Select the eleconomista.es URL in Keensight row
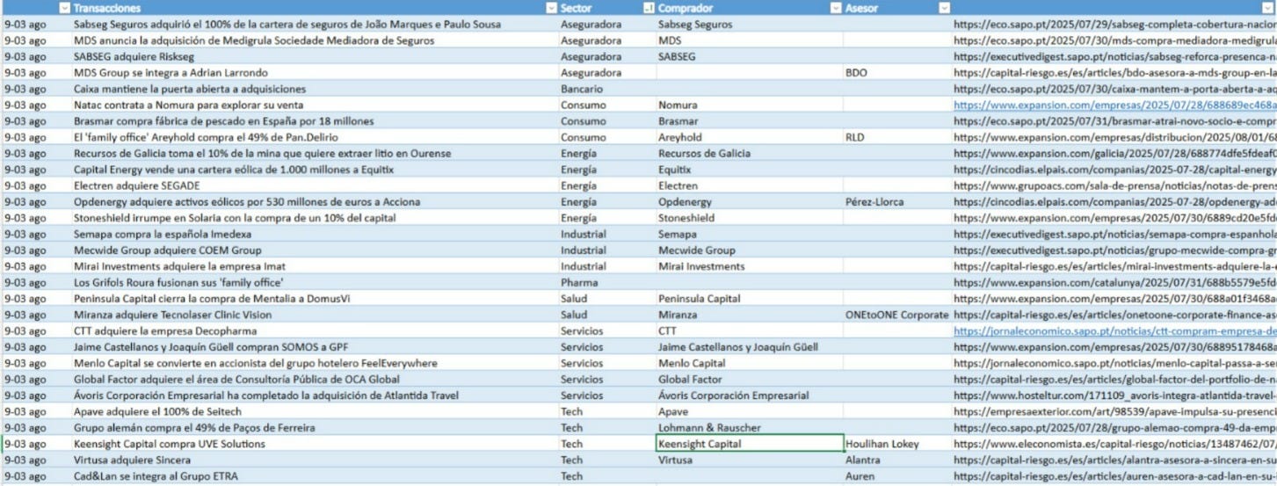 tap(1114, 445)
